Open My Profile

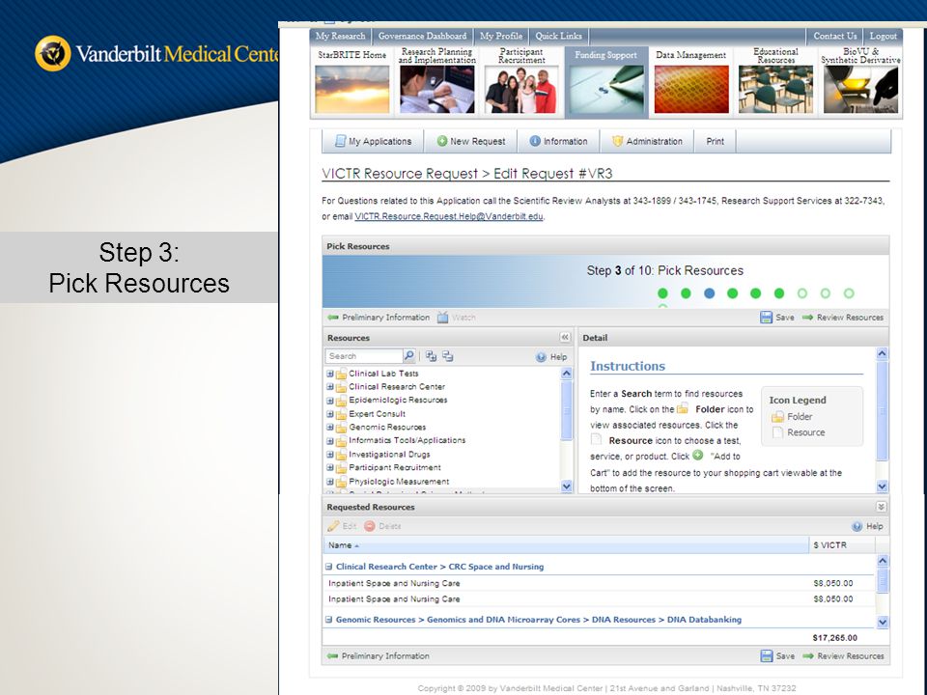point(501,36)
